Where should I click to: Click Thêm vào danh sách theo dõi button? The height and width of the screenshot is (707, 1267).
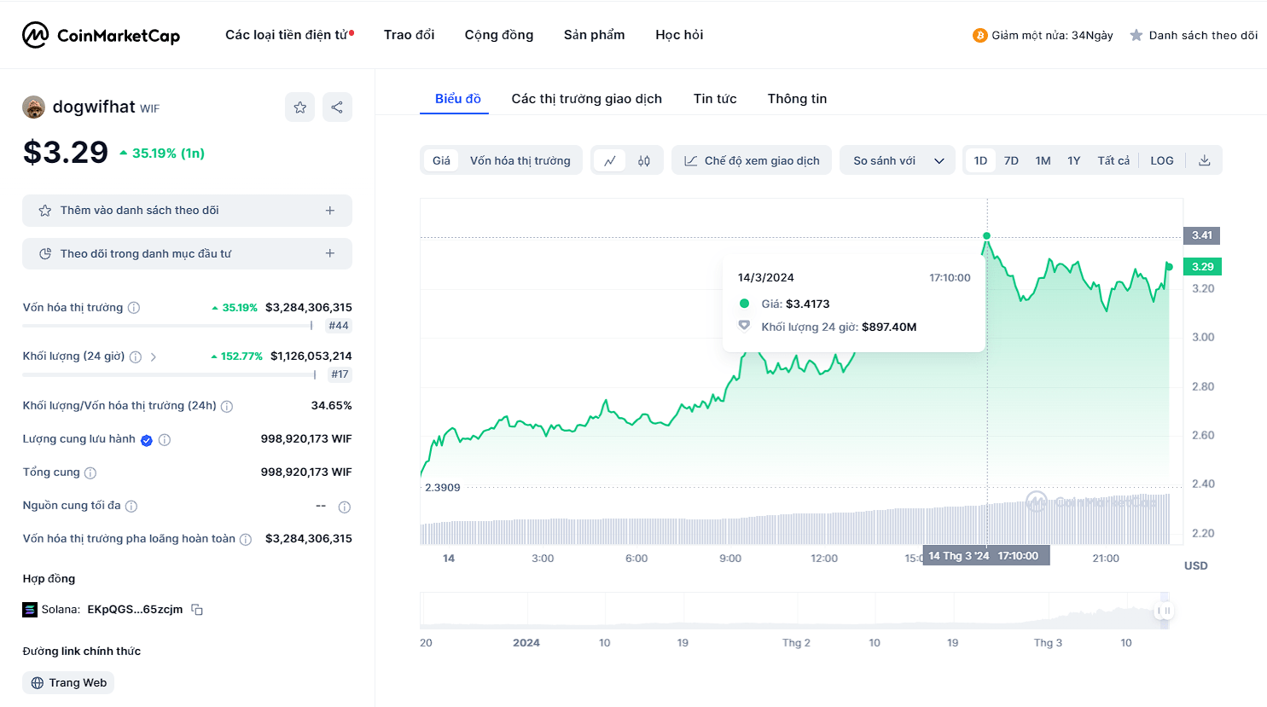(x=187, y=211)
